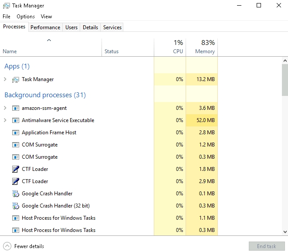Viewport: 288px width, 252px height.
Task: Click the Fewer details link
Action: [29, 246]
